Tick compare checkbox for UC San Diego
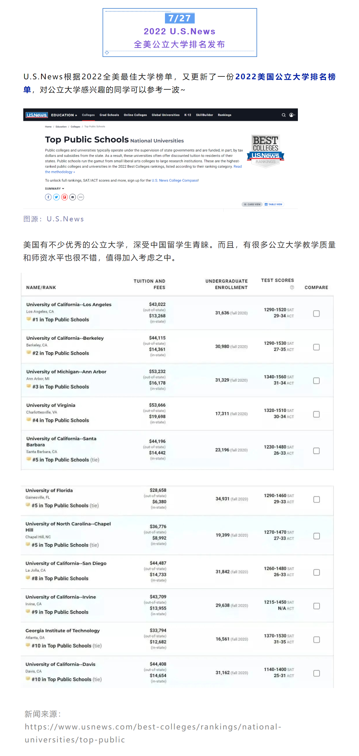The image size is (359, 756). [x=317, y=573]
